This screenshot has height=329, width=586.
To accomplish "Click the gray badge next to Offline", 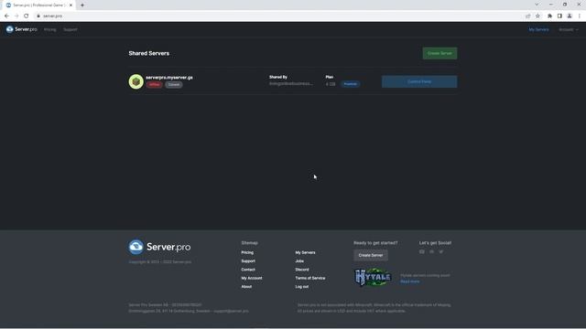I will click(174, 85).
